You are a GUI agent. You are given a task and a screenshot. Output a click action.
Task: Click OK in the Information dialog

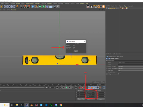76,51
